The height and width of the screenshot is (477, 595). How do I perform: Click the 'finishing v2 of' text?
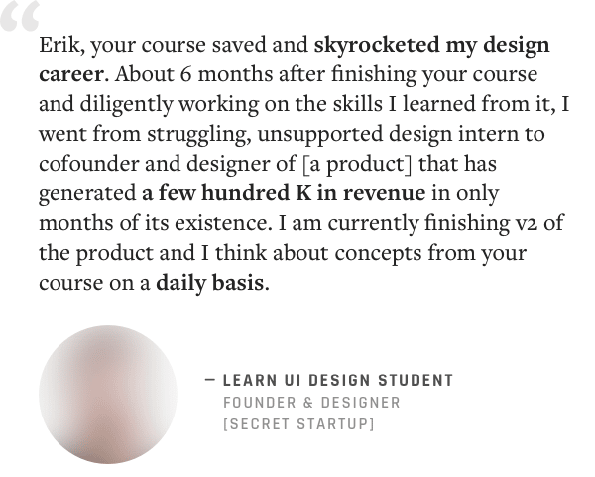(495, 223)
